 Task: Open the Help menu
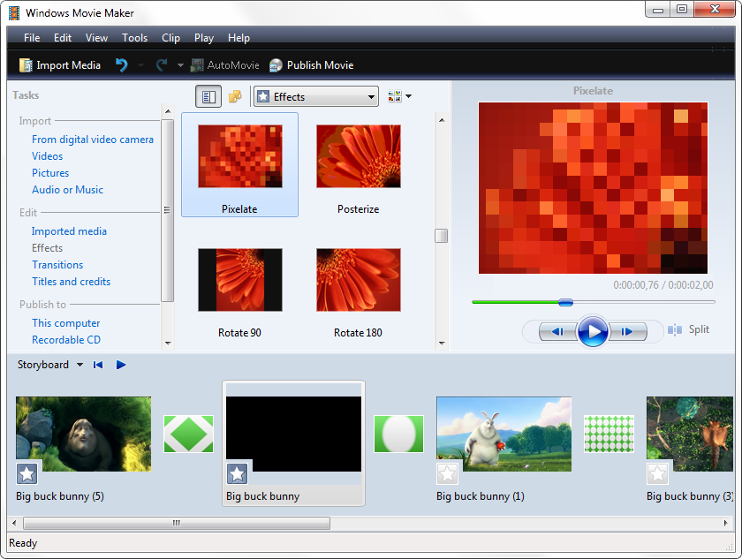[x=238, y=38]
